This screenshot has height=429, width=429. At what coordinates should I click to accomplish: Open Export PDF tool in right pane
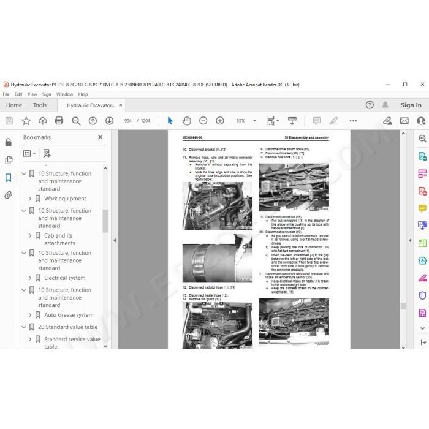coord(422,156)
